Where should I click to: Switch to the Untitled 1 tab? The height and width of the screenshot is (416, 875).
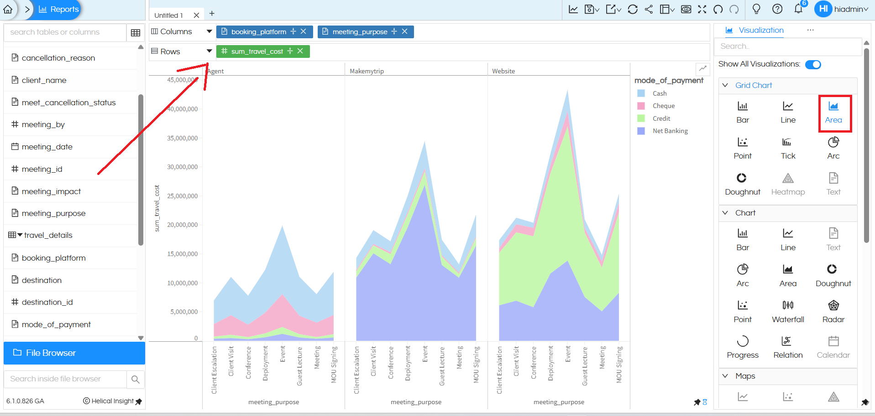[169, 15]
